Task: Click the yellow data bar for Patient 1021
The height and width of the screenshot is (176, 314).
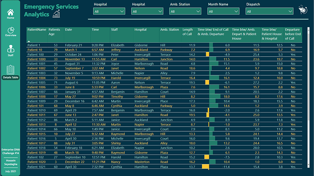Action: point(205,166)
